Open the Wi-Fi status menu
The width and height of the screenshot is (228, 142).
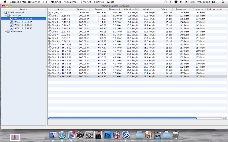point(176,2)
